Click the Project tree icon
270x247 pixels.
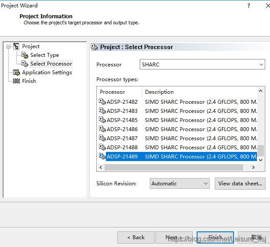point(16,46)
